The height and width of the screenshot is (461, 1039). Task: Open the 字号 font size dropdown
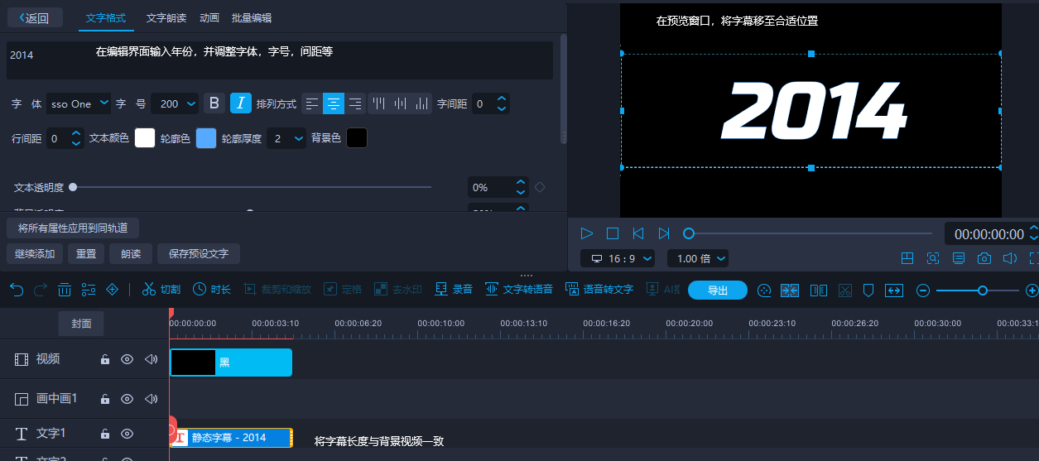click(x=176, y=103)
